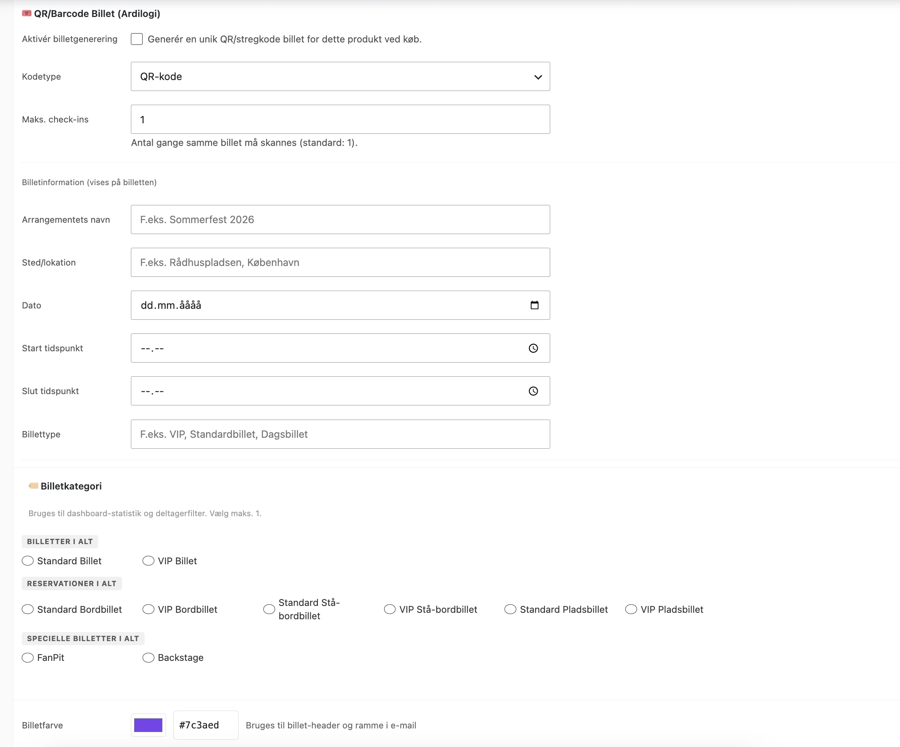Click the 'Generér en unik QR/stregkode billet' label
The image size is (900, 747).
click(x=284, y=39)
